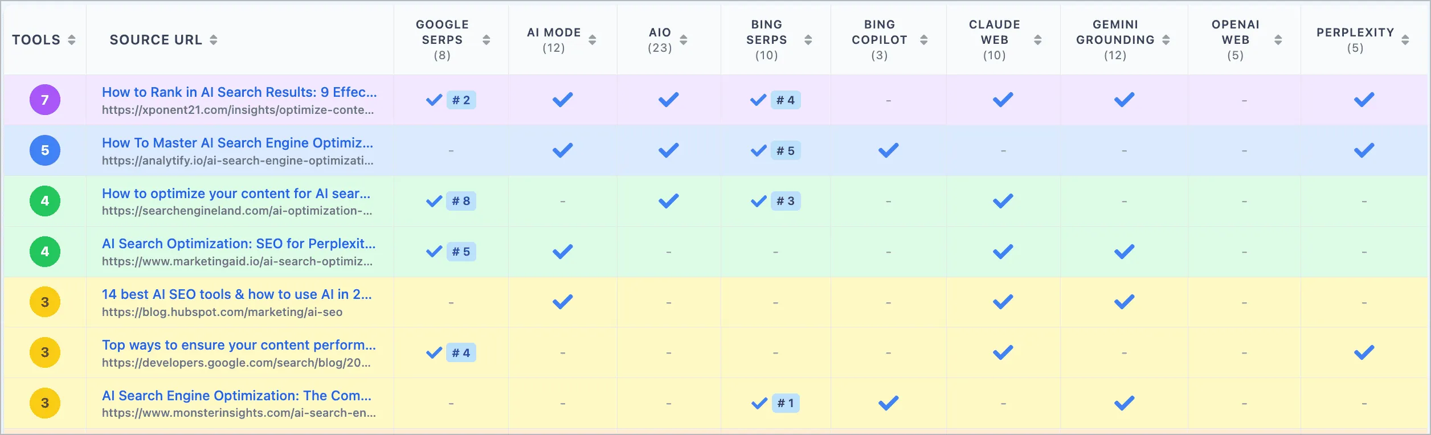The height and width of the screenshot is (435, 1431).
Task: Click the sort control next to SOURCE URL
Action: 214,40
